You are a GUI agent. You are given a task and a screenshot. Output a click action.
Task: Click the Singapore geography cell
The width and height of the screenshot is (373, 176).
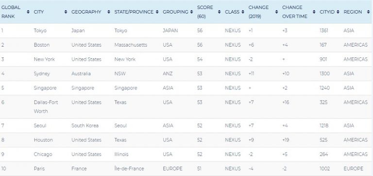pyautogui.click(x=83, y=88)
